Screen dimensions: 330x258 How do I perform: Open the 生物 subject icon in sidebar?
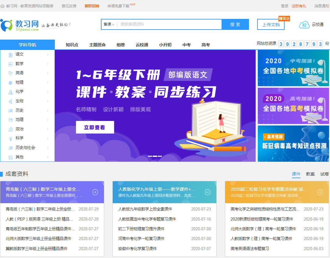[x=11, y=101]
